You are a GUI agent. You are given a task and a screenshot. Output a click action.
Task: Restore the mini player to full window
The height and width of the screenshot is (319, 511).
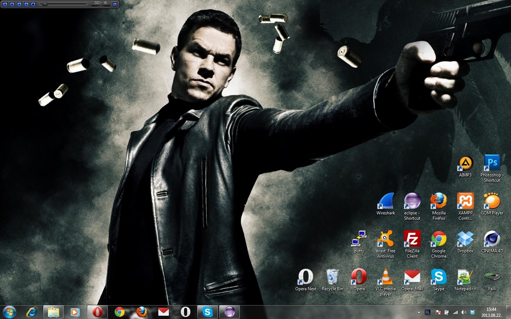pos(115,4)
